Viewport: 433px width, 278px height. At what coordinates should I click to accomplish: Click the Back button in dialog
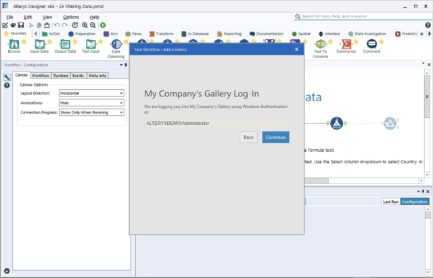click(248, 137)
